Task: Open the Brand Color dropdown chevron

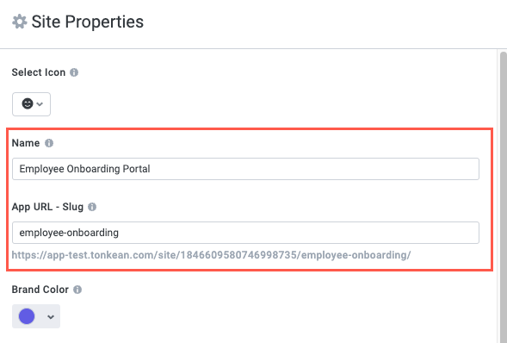Action: [x=51, y=317]
